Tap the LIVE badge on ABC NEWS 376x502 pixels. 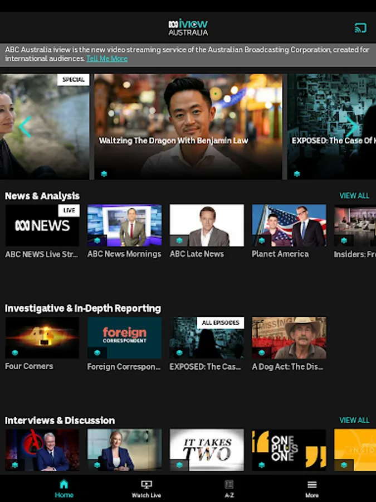(69, 210)
